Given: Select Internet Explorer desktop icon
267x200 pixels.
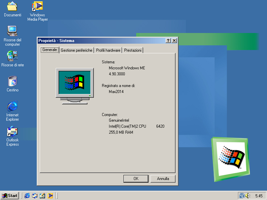Looking at the screenshot, I should pyautogui.click(x=12, y=106).
